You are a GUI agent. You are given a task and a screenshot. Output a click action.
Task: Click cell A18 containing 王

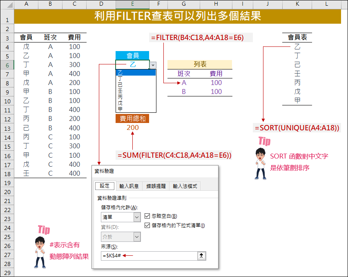[26, 173]
